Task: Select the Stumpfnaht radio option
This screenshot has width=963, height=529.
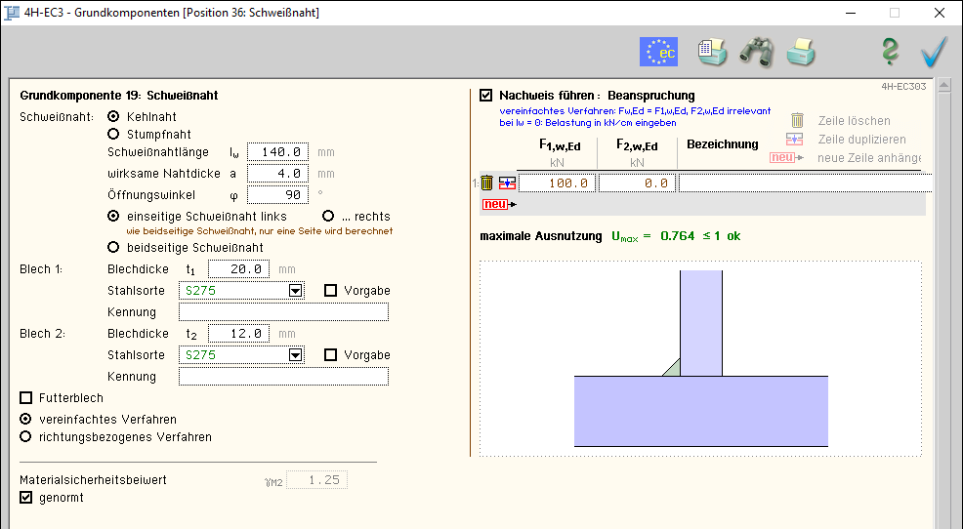Action: pos(113,134)
